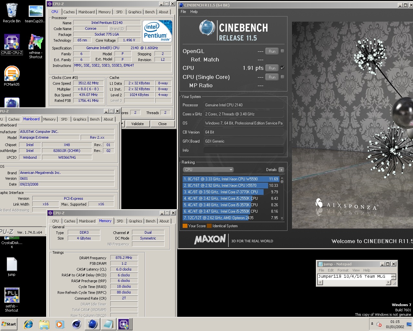Screen dimensions: 413x331
Task: Open the SPD tab in top CPU-Z window
Action: click(119, 12)
